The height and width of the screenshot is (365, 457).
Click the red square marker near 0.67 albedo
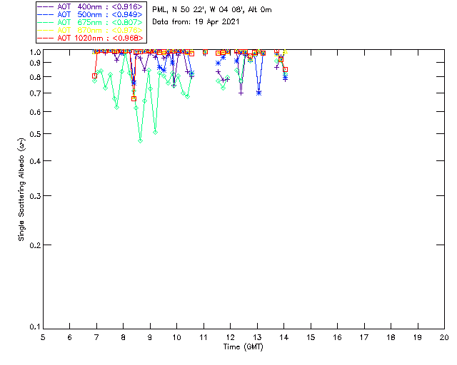coord(134,98)
